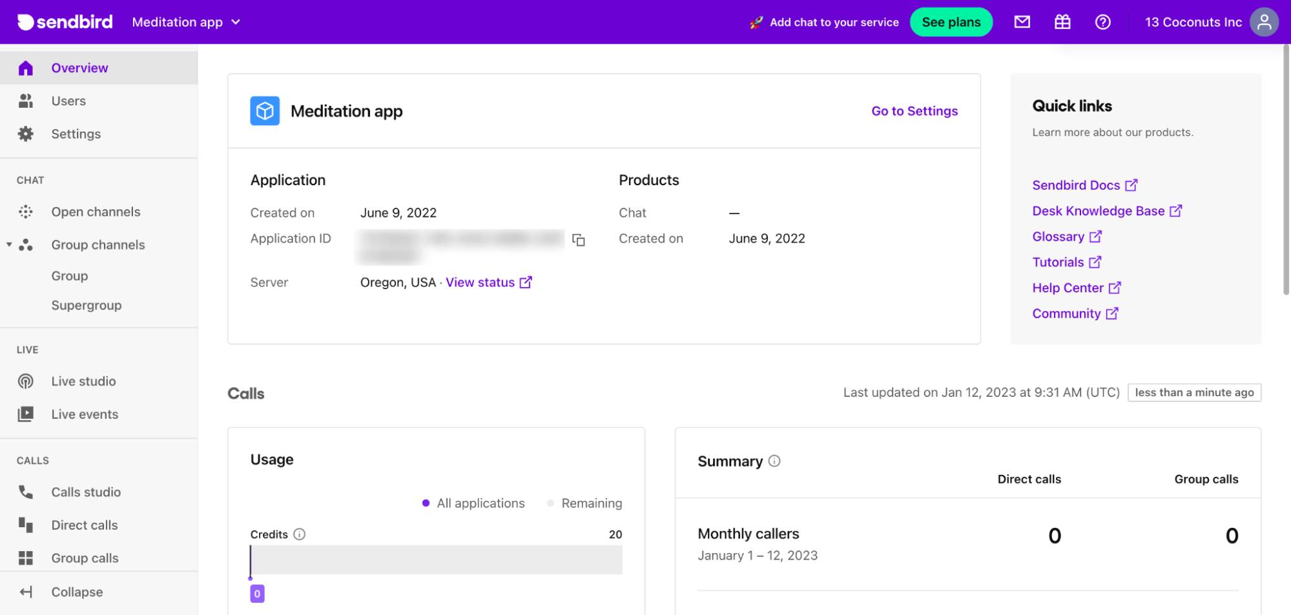This screenshot has height=615, width=1291.
Task: Click the Calls studio phone icon
Action: [x=26, y=492]
